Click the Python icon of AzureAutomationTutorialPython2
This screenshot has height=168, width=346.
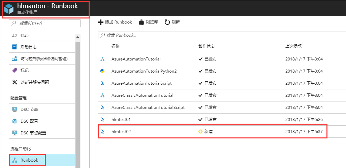pyautogui.click(x=102, y=71)
